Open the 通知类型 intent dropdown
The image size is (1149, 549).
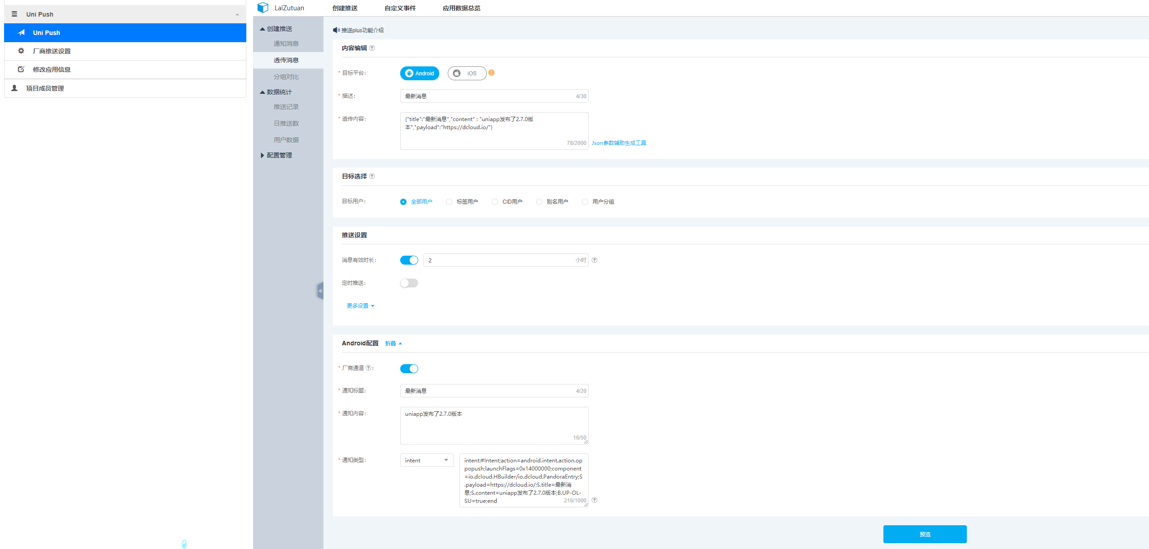pyautogui.click(x=427, y=460)
